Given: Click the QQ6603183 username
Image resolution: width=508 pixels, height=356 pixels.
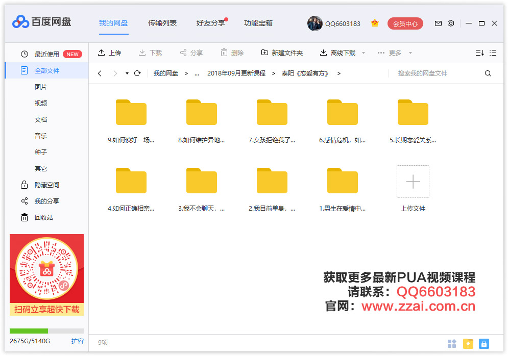Looking at the screenshot, I should 343,23.
